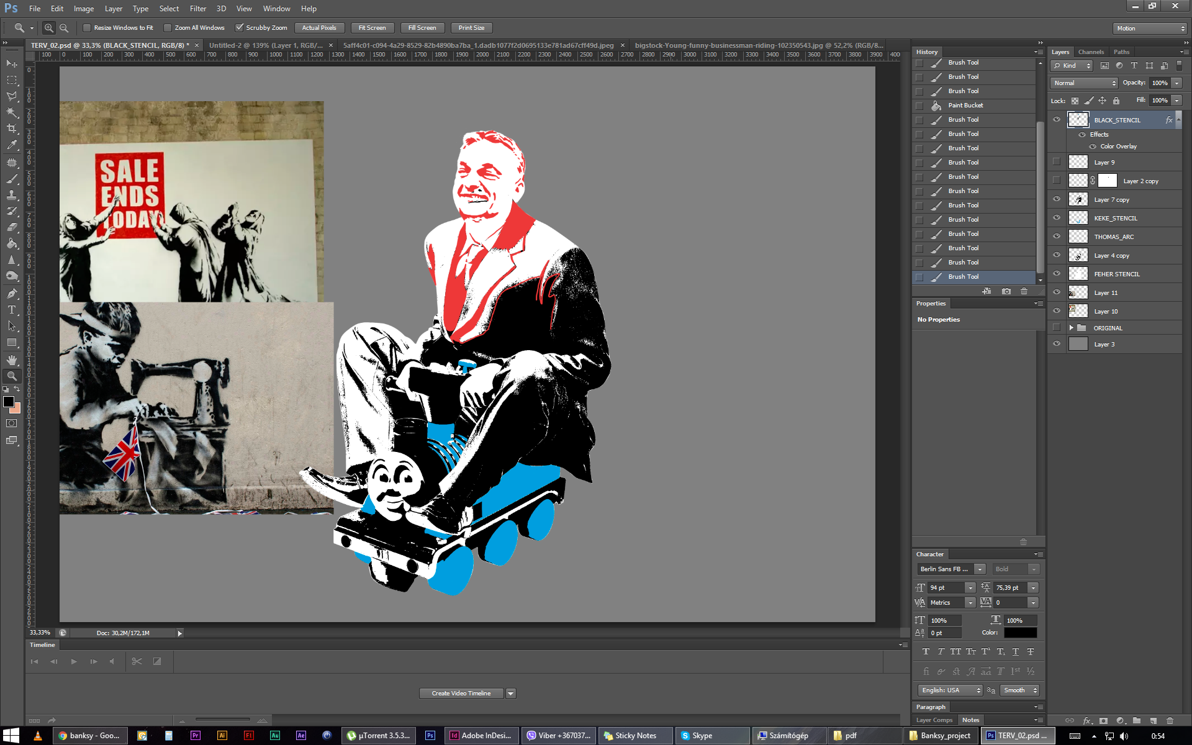The image size is (1192, 745).
Task: Open the layer Opacity slider dropdown
Action: tap(1176, 83)
